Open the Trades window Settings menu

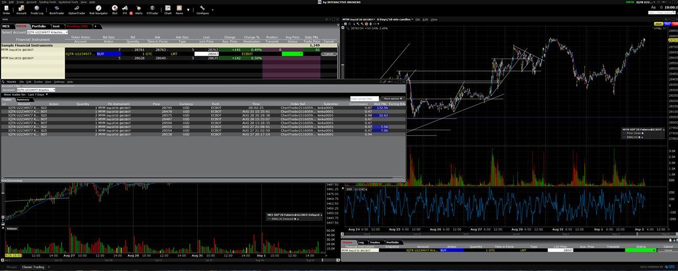click(x=59, y=82)
